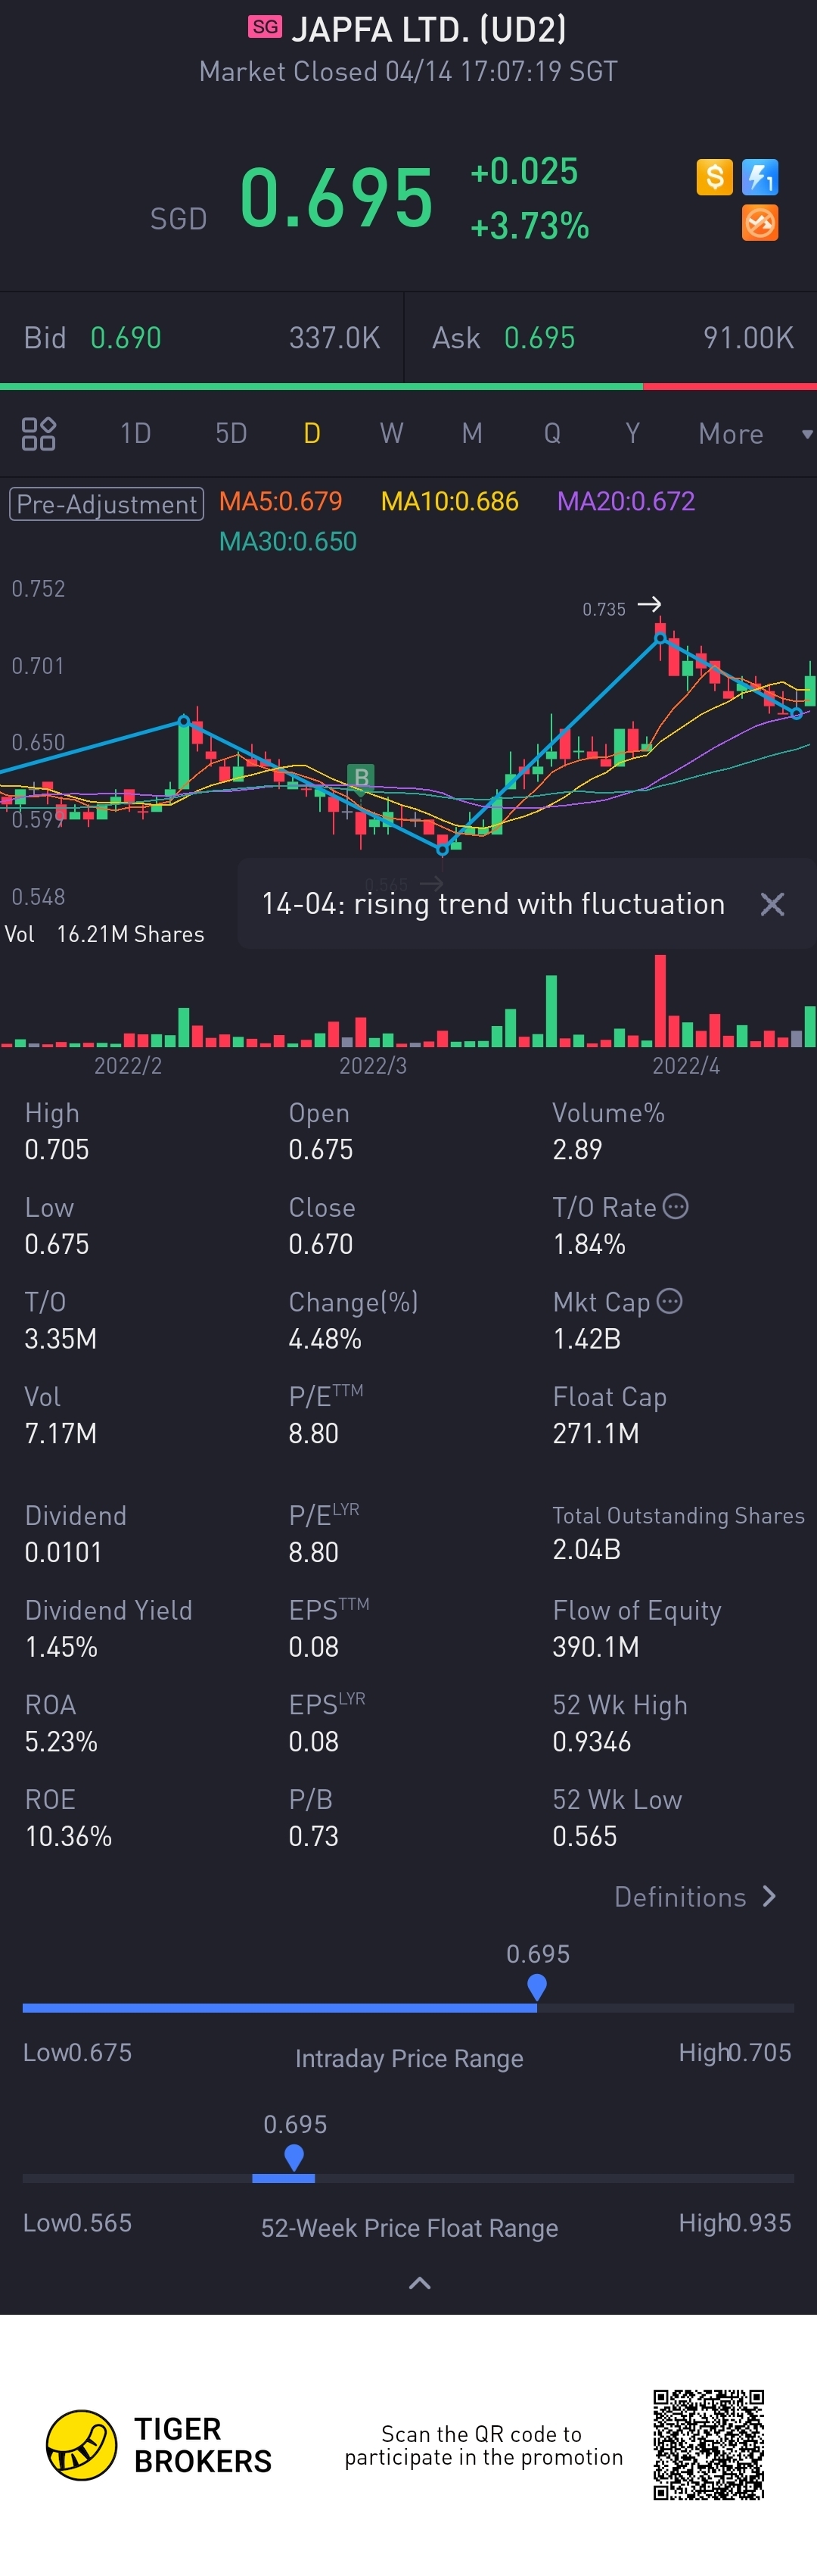
Task: Select the 5D chart tab
Action: [231, 434]
